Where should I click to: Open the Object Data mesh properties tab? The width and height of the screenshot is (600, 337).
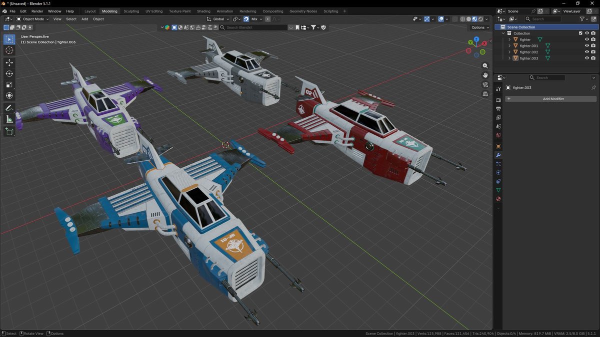(x=498, y=190)
